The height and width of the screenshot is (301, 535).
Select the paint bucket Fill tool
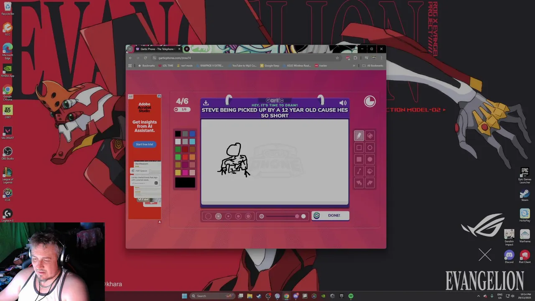tap(370, 171)
